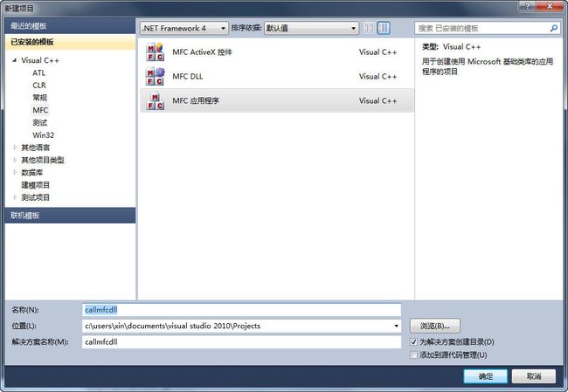
Task: Click the 名称 input field
Action: tap(241, 310)
